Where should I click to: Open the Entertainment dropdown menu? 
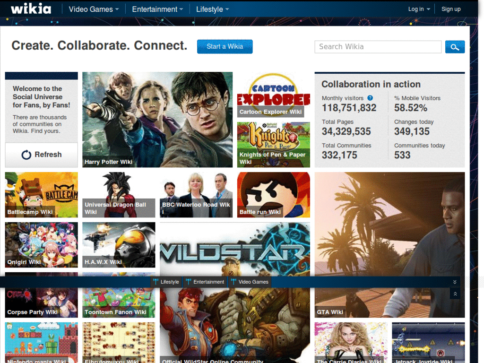click(x=157, y=9)
